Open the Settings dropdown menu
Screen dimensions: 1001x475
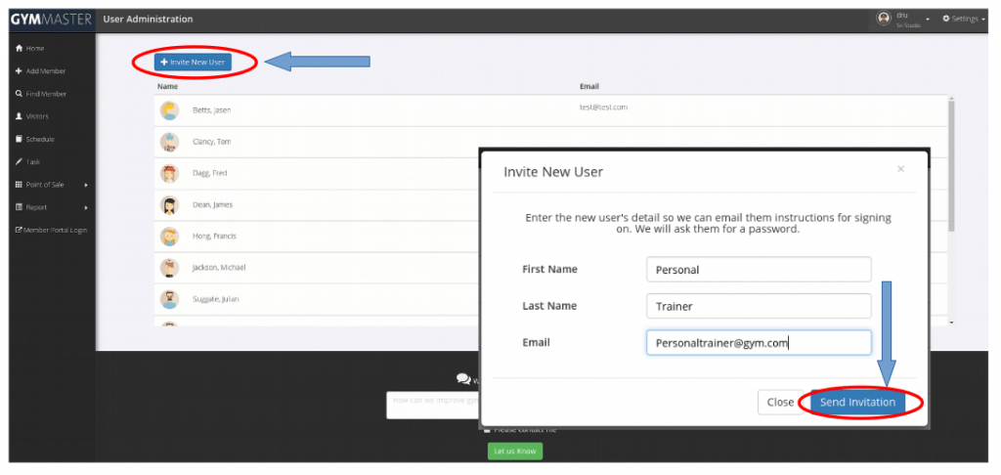point(964,19)
